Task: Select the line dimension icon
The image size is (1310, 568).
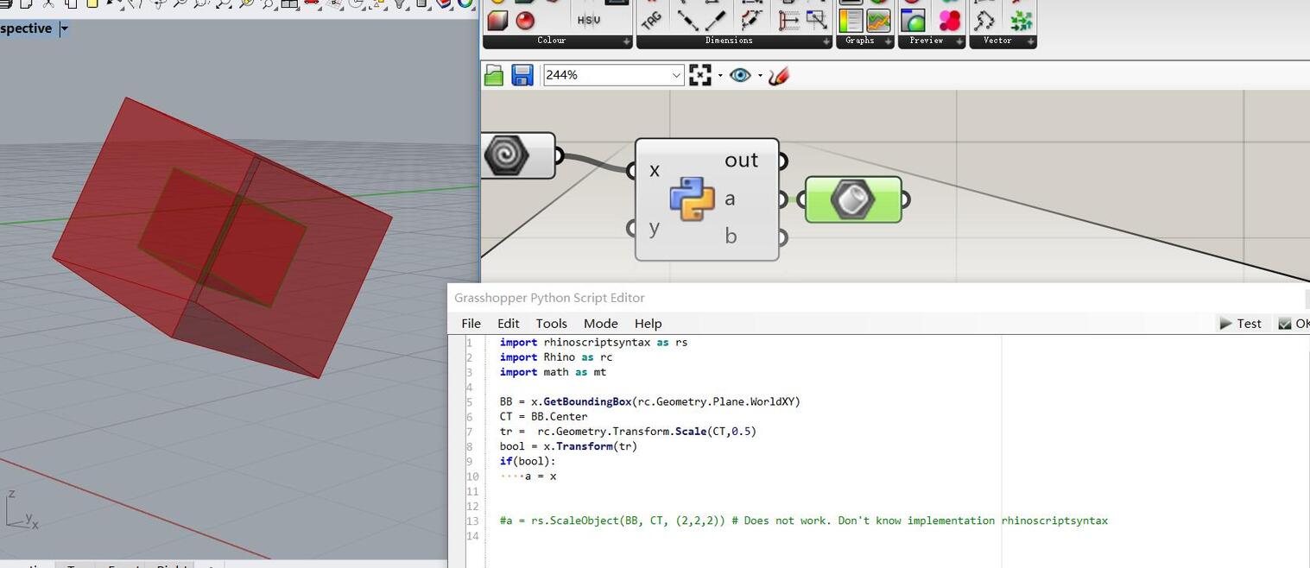Action: click(716, 20)
